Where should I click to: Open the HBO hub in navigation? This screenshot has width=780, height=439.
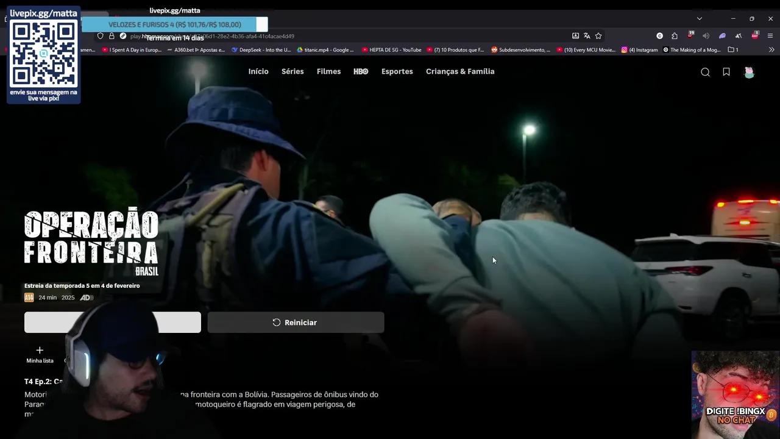(x=361, y=71)
